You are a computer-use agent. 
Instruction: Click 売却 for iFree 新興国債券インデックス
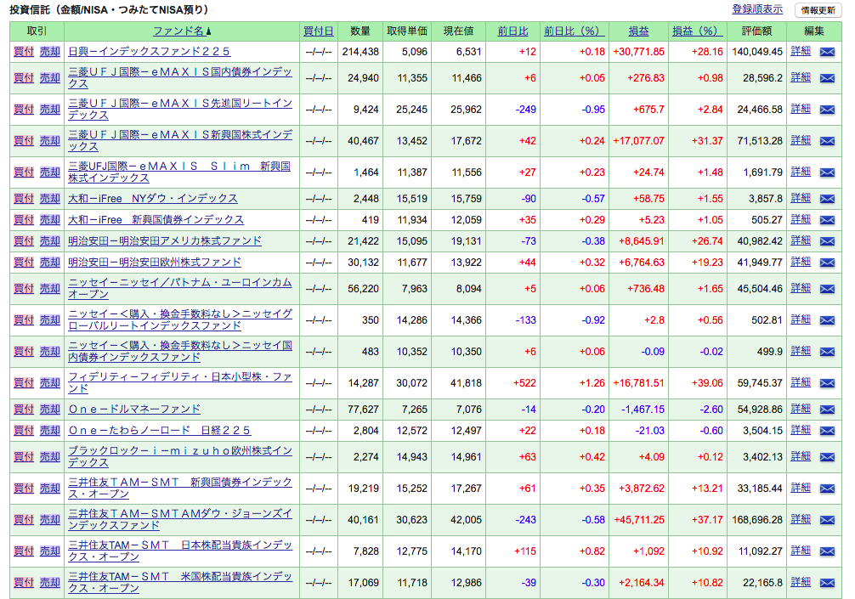click(49, 220)
